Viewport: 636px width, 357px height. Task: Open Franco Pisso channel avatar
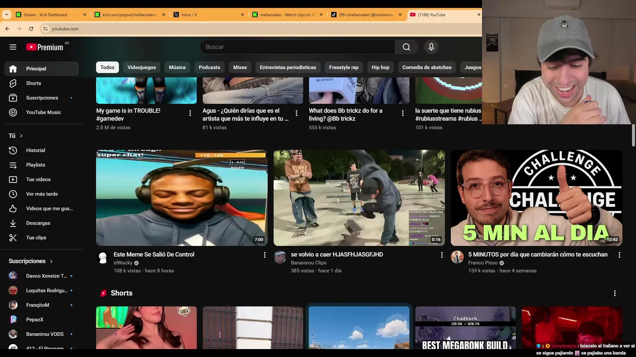(457, 257)
